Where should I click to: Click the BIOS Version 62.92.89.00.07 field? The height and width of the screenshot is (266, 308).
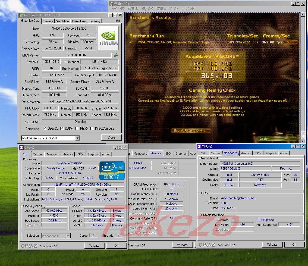[x=77, y=55]
